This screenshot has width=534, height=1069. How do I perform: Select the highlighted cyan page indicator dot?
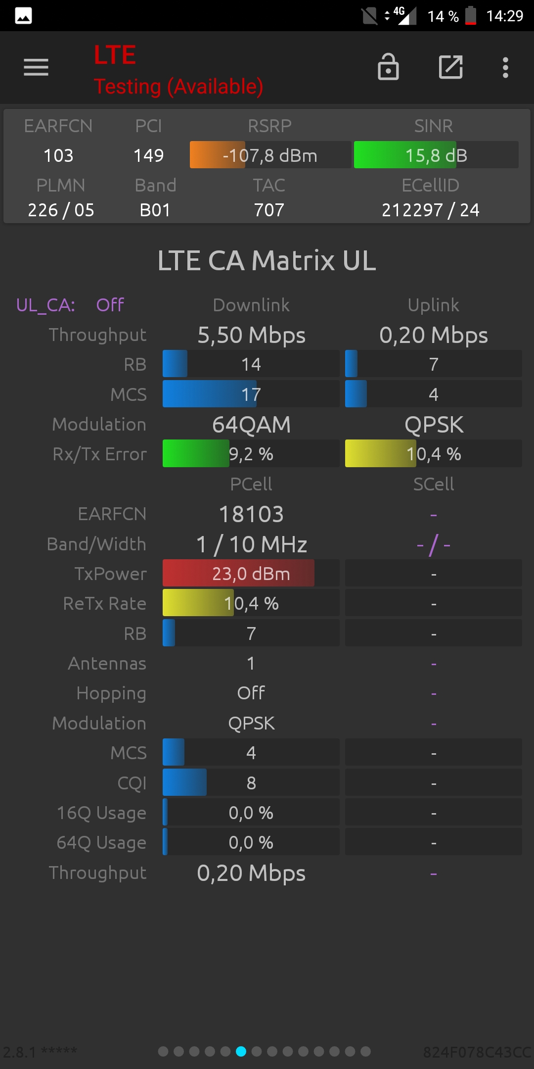(241, 1051)
